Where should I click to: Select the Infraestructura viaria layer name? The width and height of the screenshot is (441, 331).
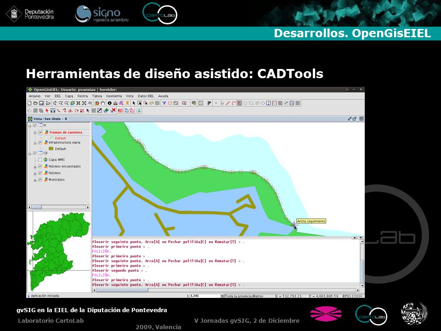point(64,143)
